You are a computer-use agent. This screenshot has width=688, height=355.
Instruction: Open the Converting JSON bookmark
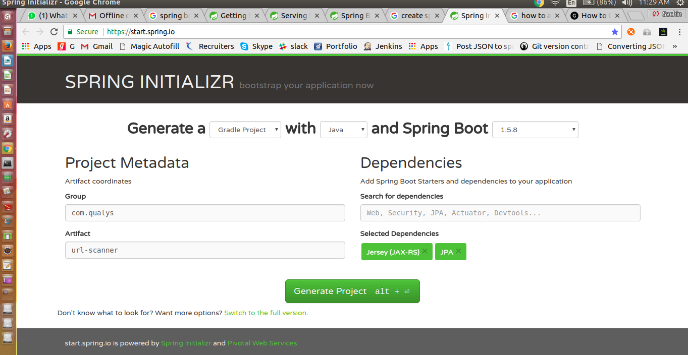click(630, 46)
